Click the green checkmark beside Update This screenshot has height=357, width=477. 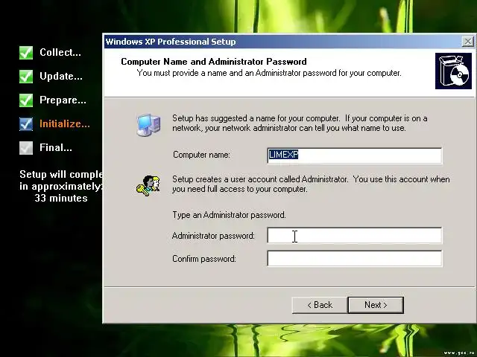26,76
